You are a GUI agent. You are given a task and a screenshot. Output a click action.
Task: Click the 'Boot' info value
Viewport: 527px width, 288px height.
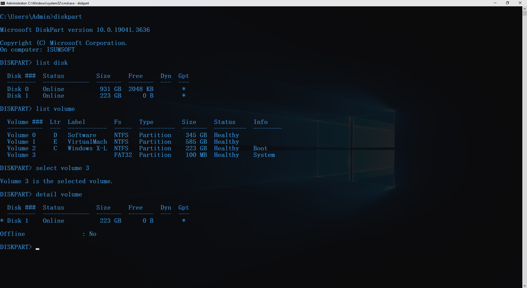click(x=260, y=148)
